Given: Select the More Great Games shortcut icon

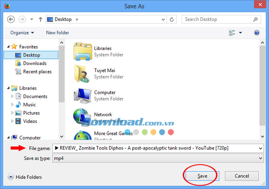Looking at the screenshot, I should pyautogui.click(x=82, y=135).
